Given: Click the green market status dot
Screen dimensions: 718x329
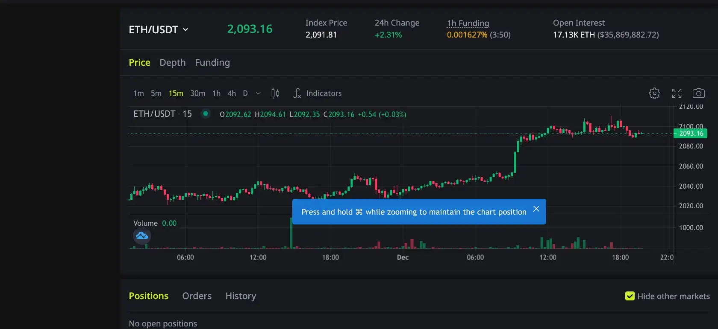Looking at the screenshot, I should click(206, 114).
